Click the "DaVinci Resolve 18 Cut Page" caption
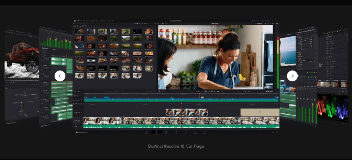The width and height of the screenshot is (352, 160). 176,146
